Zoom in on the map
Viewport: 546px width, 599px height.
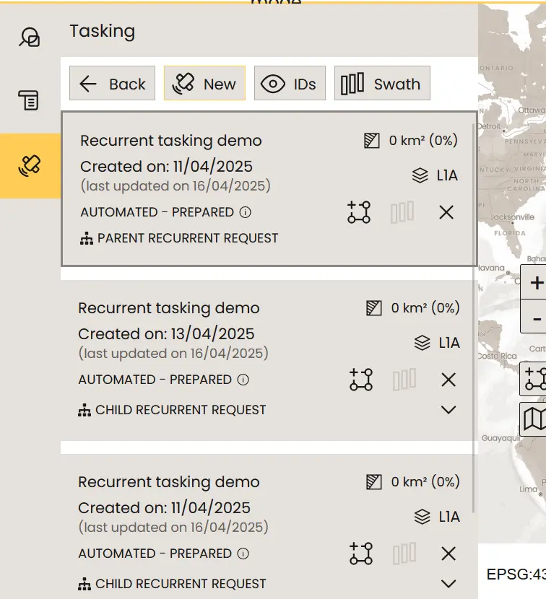coord(536,282)
